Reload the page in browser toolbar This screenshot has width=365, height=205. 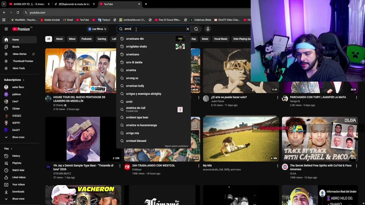pos(18,13)
